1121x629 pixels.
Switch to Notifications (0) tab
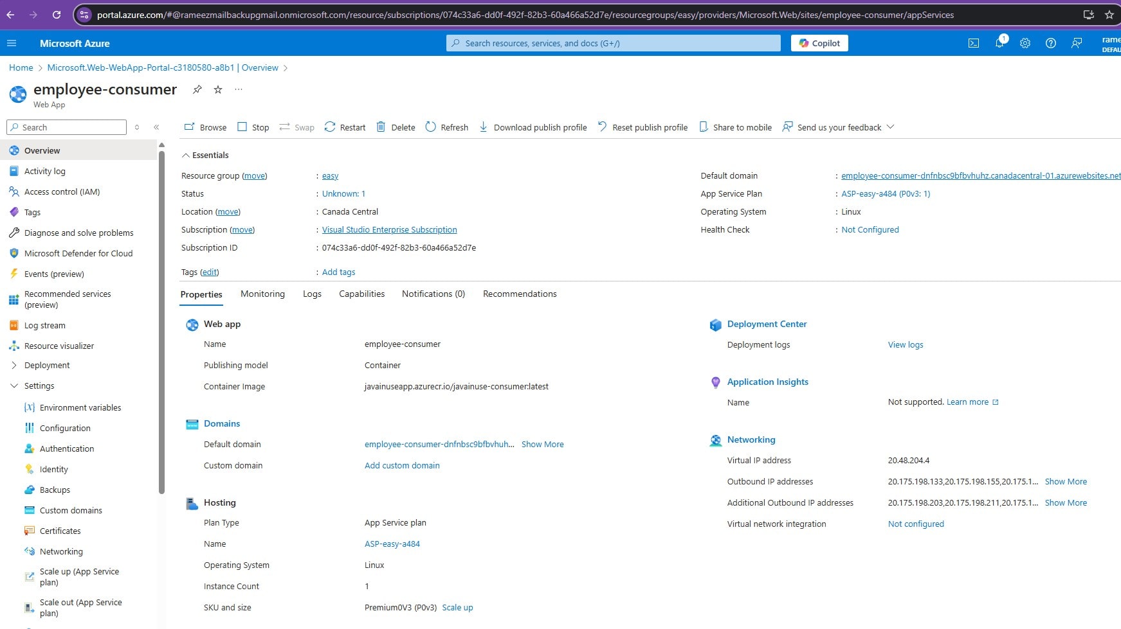[433, 294]
